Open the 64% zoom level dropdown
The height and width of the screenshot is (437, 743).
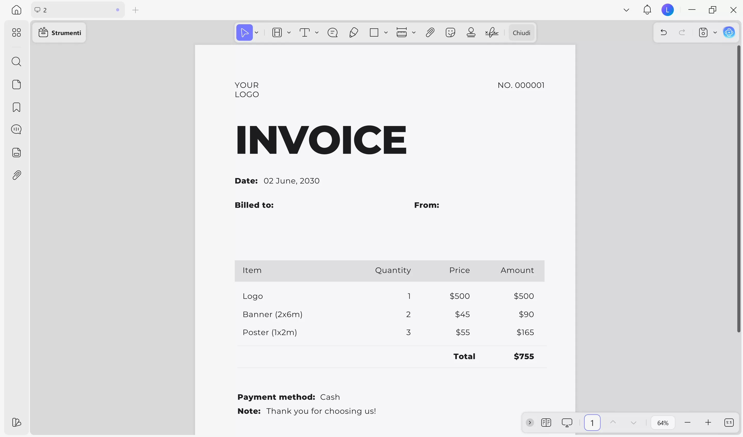pos(663,423)
